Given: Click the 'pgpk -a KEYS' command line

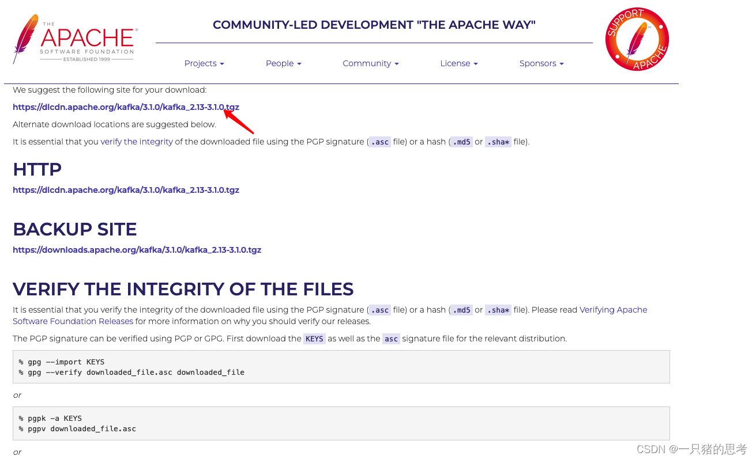Looking at the screenshot, I should pos(50,419).
